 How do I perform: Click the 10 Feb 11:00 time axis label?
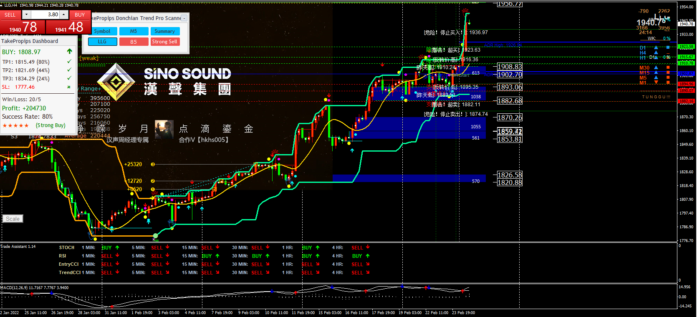[x=276, y=313]
